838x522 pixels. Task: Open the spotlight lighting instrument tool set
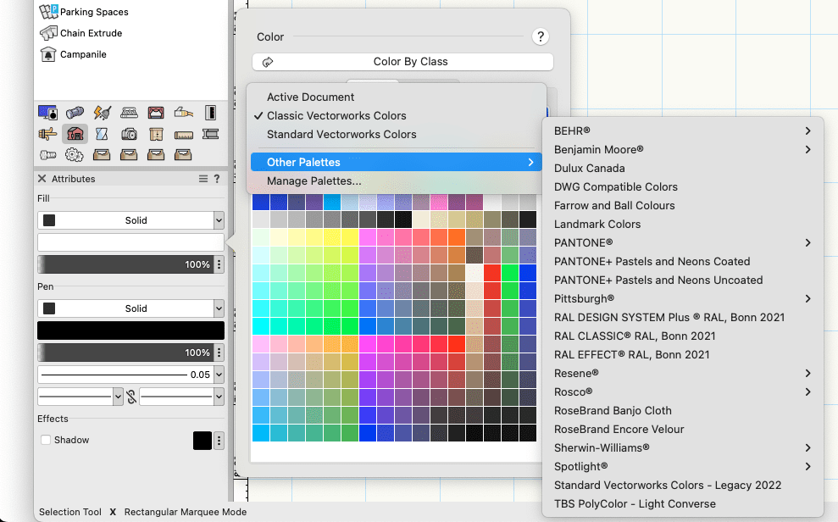[75, 113]
